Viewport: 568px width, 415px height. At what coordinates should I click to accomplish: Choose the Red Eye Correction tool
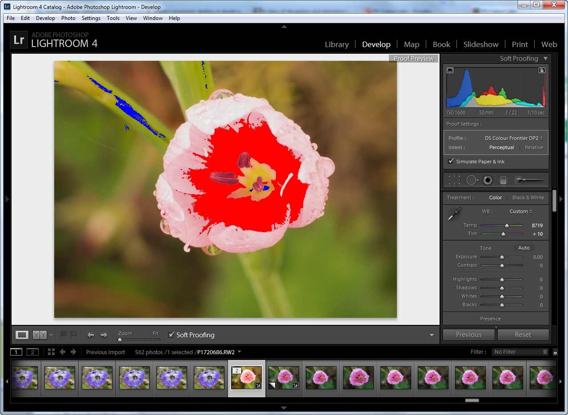[x=488, y=180]
